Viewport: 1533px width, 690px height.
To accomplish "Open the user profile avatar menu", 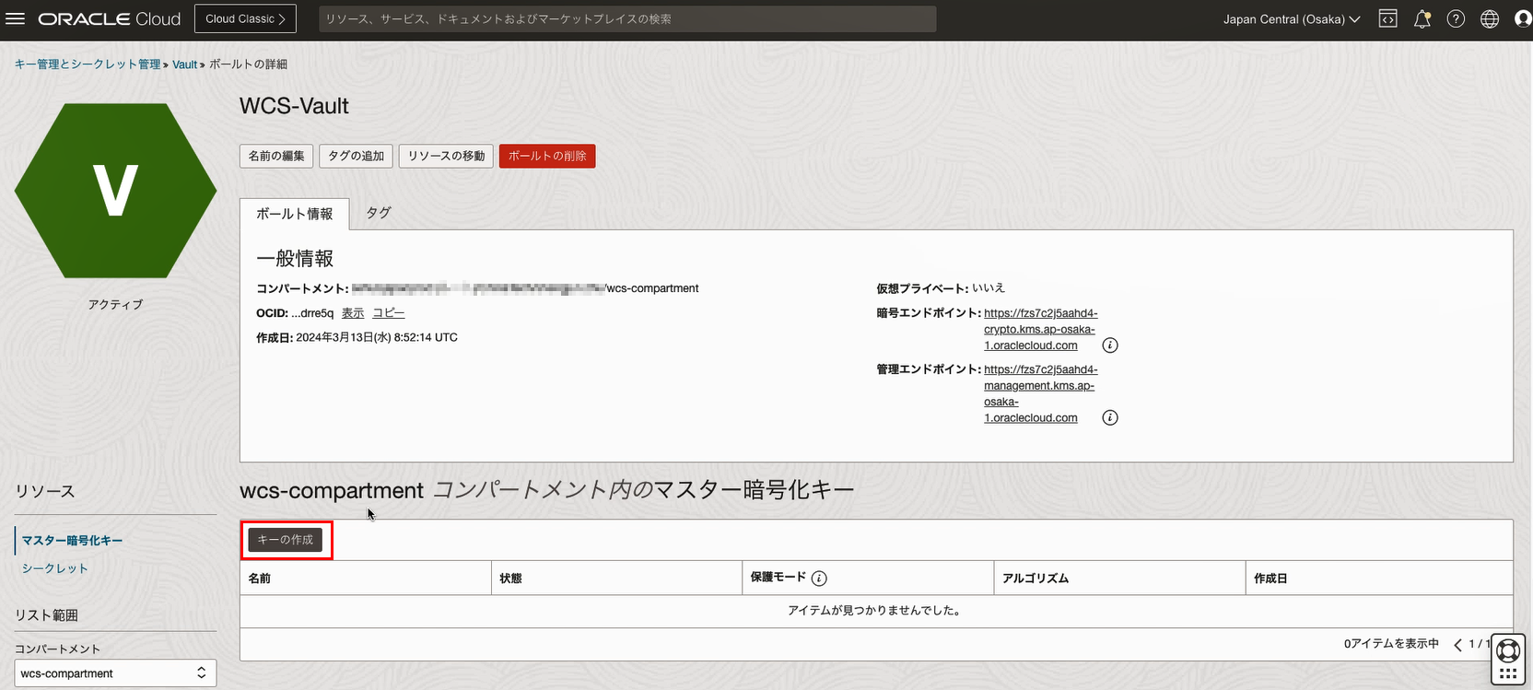I will coord(1523,18).
